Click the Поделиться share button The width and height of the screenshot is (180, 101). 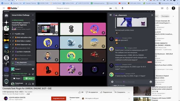[x=106, y=92]
